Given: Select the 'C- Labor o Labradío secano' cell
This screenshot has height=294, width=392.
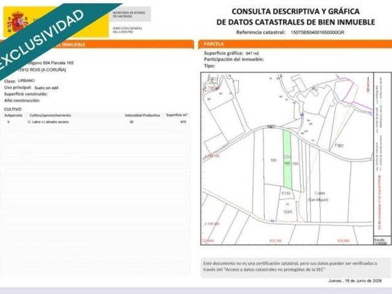Looking at the screenshot, I should click(48, 122).
